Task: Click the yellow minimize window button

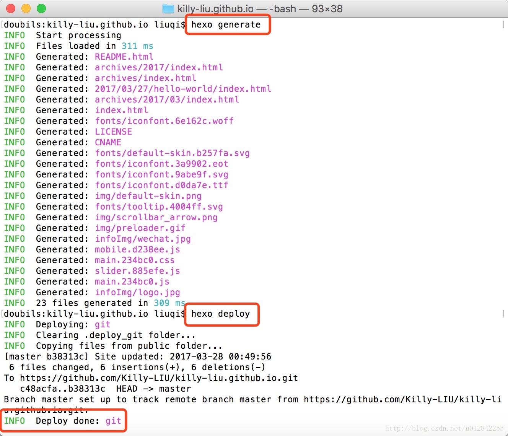Action: (x=26, y=8)
